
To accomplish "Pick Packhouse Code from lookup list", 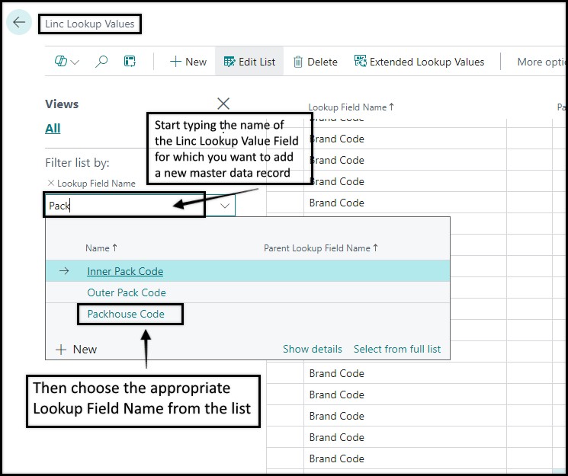I will [x=125, y=313].
